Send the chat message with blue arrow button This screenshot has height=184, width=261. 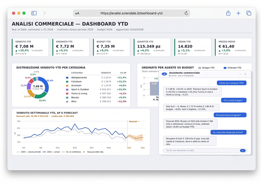point(243,150)
